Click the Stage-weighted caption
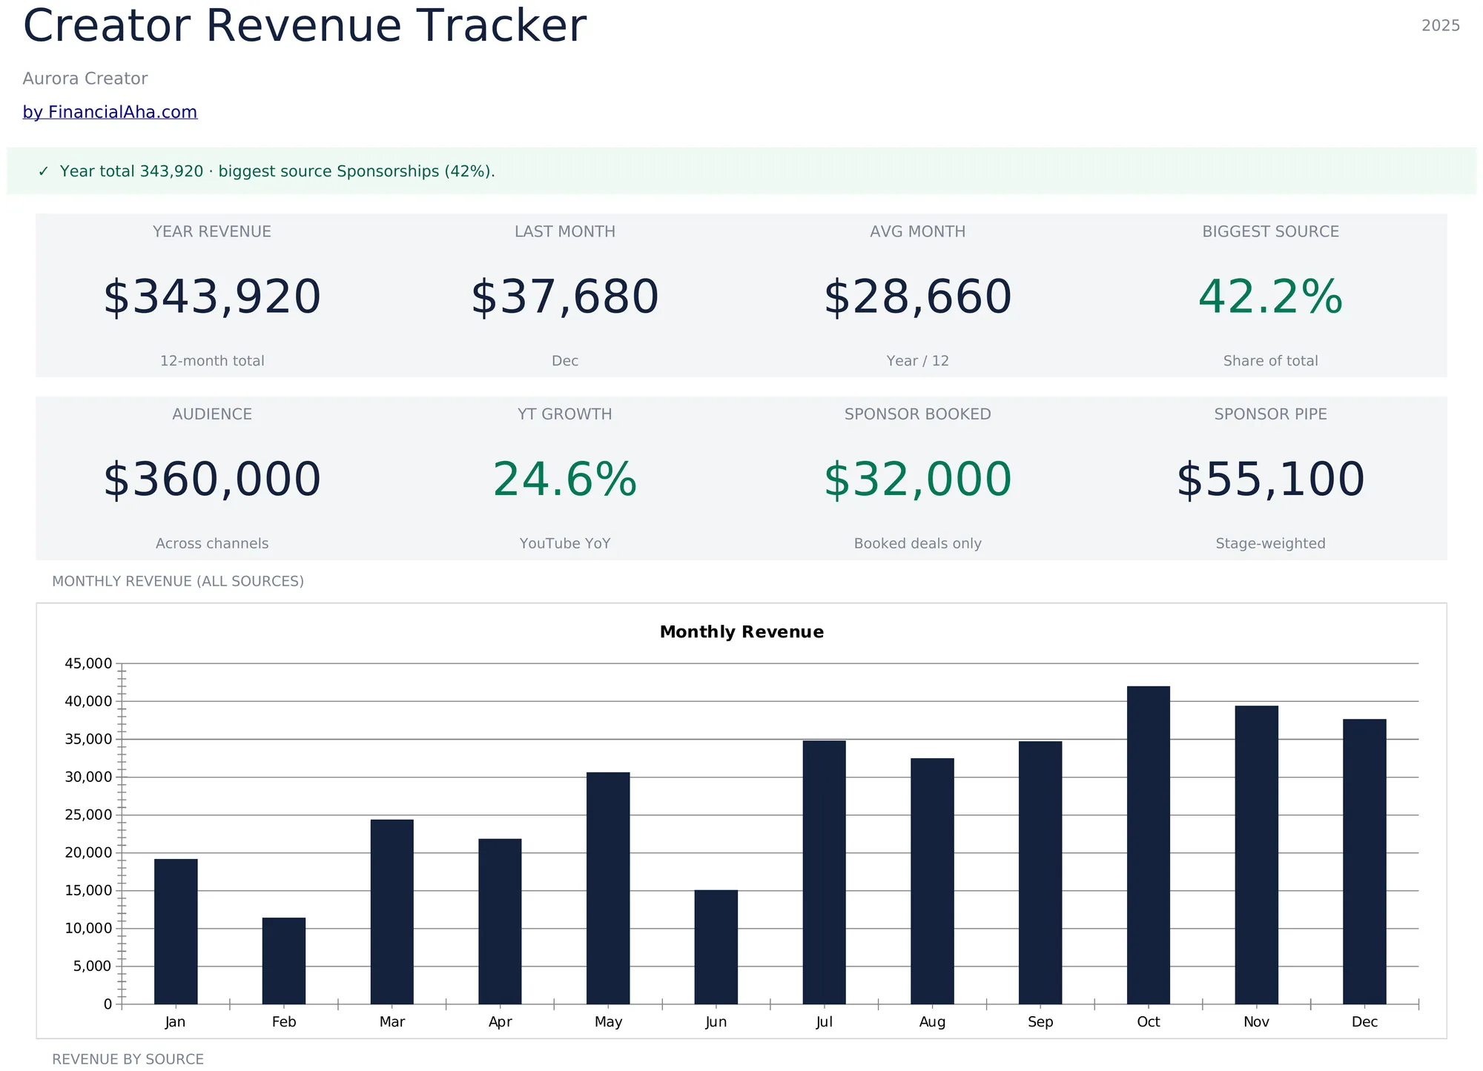This screenshot has height=1071, width=1483. 1271,543
